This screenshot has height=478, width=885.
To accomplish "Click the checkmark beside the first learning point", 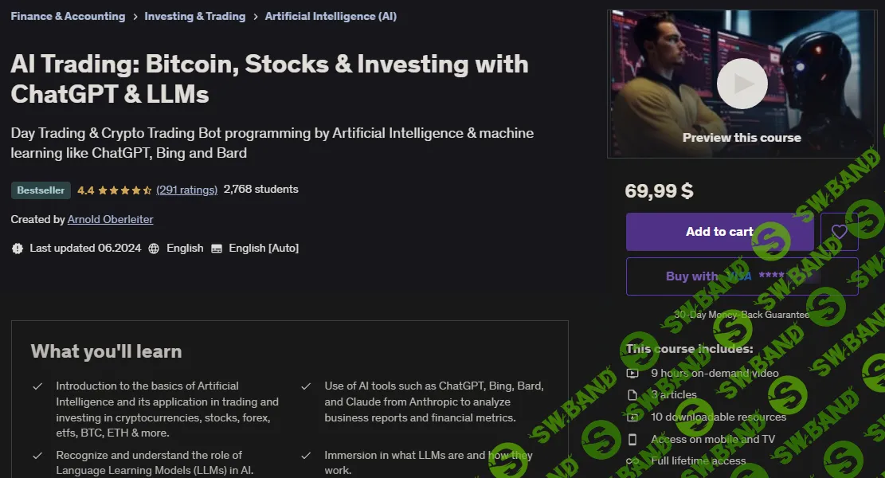I will click(x=37, y=386).
